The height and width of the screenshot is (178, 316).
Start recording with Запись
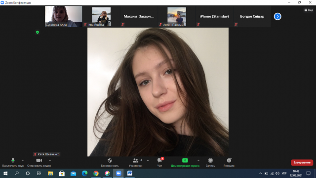pyautogui.click(x=210, y=163)
